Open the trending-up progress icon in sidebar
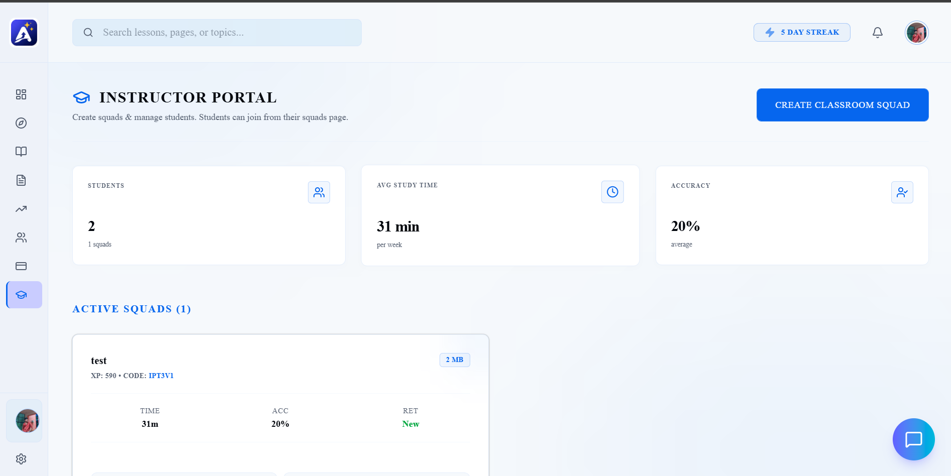 [21, 209]
